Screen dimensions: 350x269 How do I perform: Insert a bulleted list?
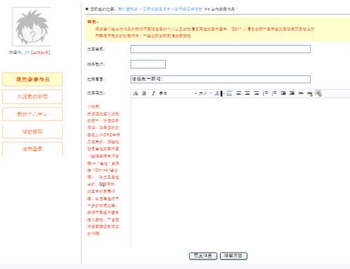[x=274, y=93]
